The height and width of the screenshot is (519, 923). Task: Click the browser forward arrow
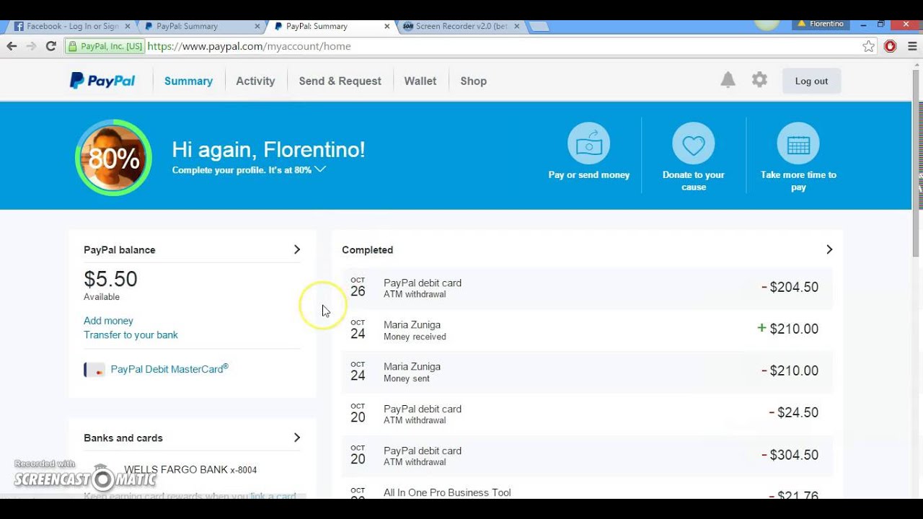[31, 46]
